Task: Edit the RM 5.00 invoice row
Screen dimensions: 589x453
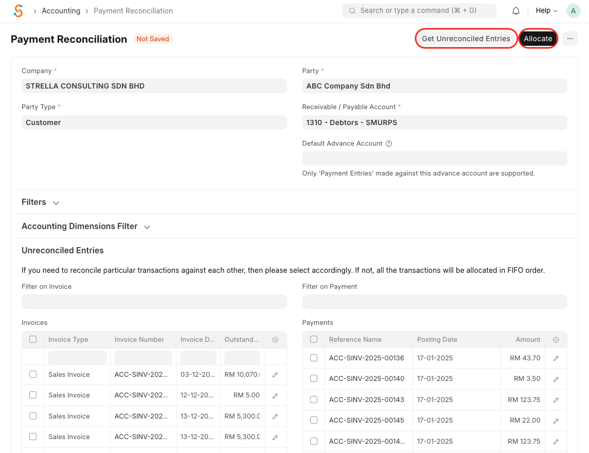Action: pyautogui.click(x=275, y=395)
